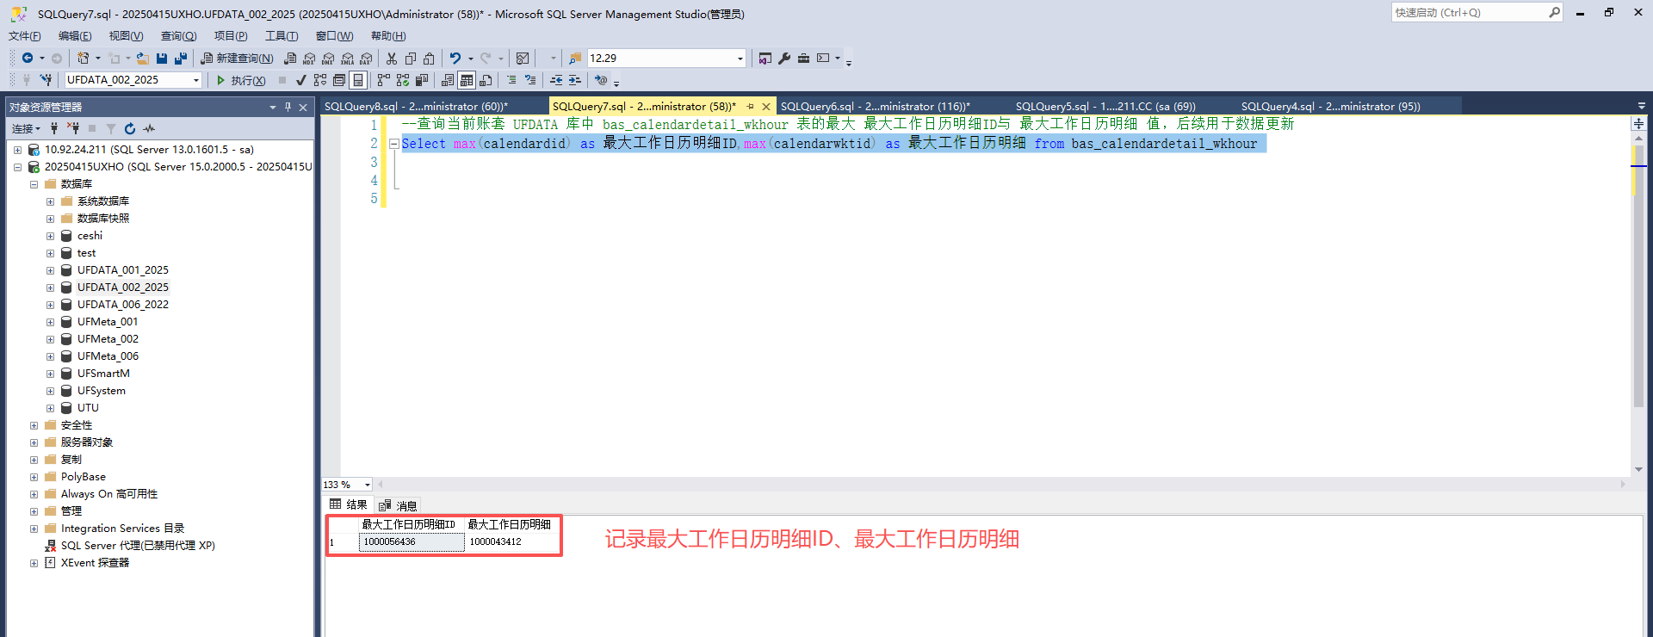Click the Cut scissors icon

click(392, 59)
